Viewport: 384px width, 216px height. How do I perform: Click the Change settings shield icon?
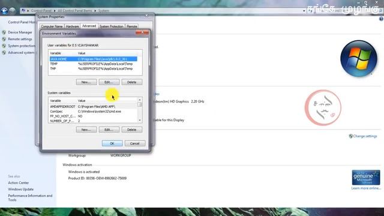pos(350,136)
